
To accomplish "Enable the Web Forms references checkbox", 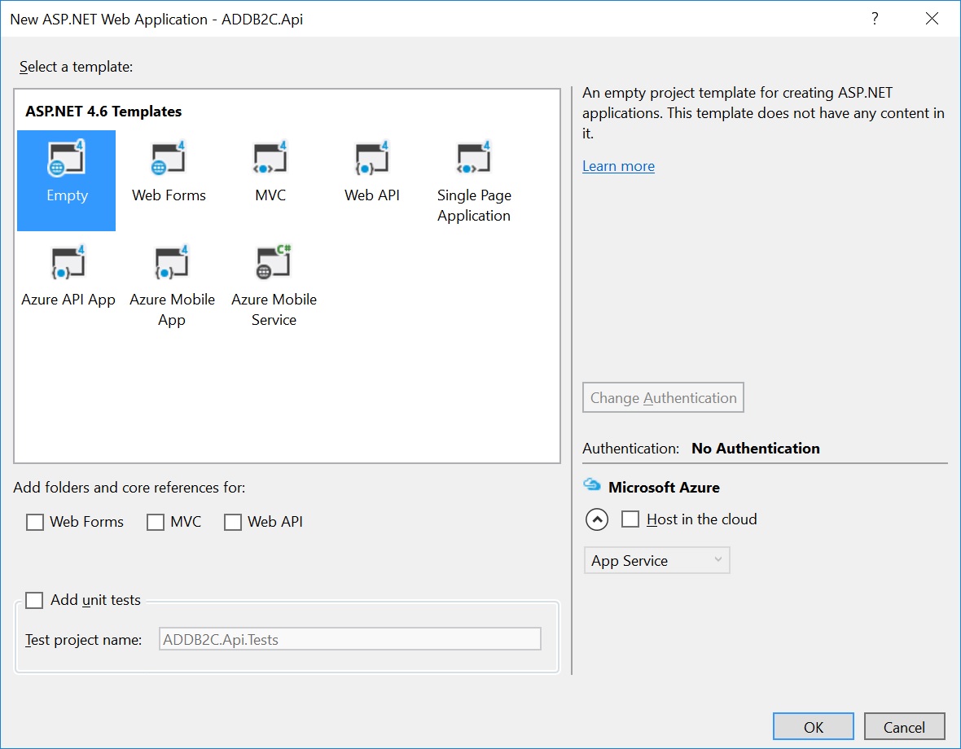I will coord(35,522).
